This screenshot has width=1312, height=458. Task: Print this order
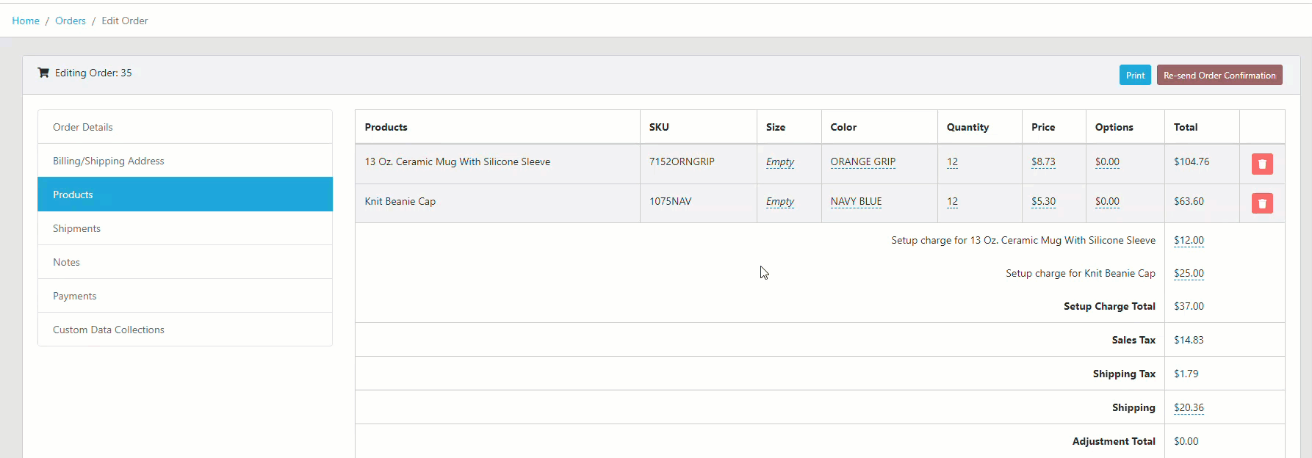[x=1134, y=75]
